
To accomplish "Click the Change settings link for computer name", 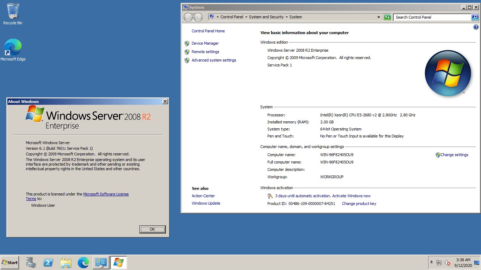I will coord(454,155).
